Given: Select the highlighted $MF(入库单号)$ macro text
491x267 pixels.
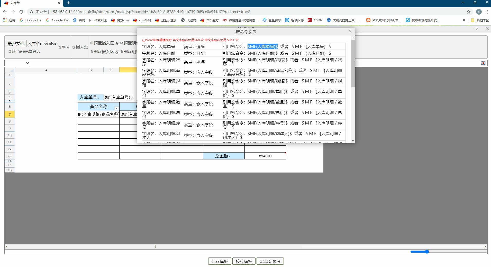Looking at the screenshot, I should [262, 46].
